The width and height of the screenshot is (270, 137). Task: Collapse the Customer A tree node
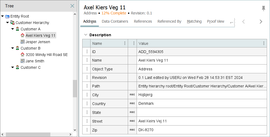13,29
